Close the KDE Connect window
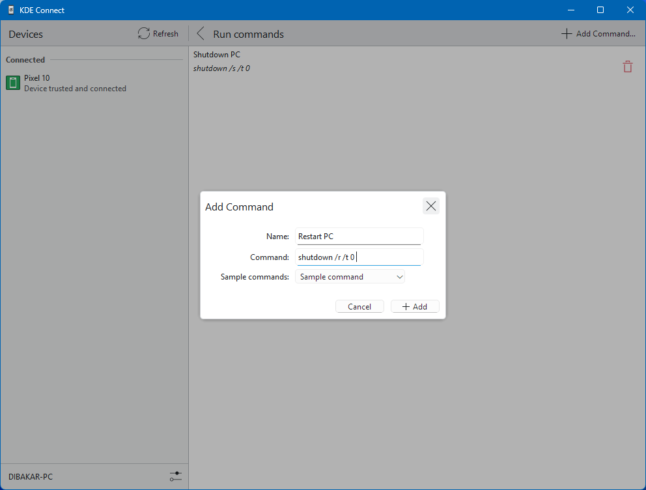 pos(630,10)
